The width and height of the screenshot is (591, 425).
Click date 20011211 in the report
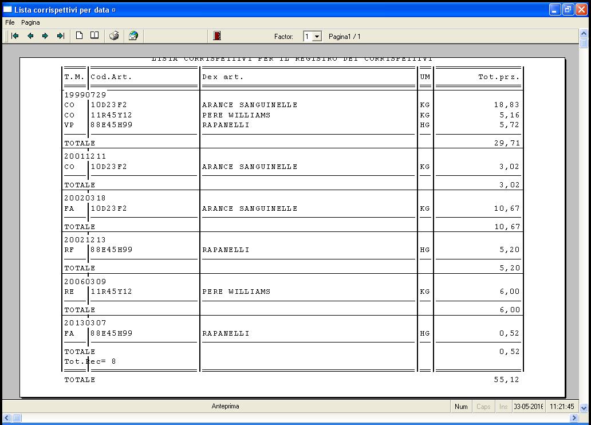[85, 156]
